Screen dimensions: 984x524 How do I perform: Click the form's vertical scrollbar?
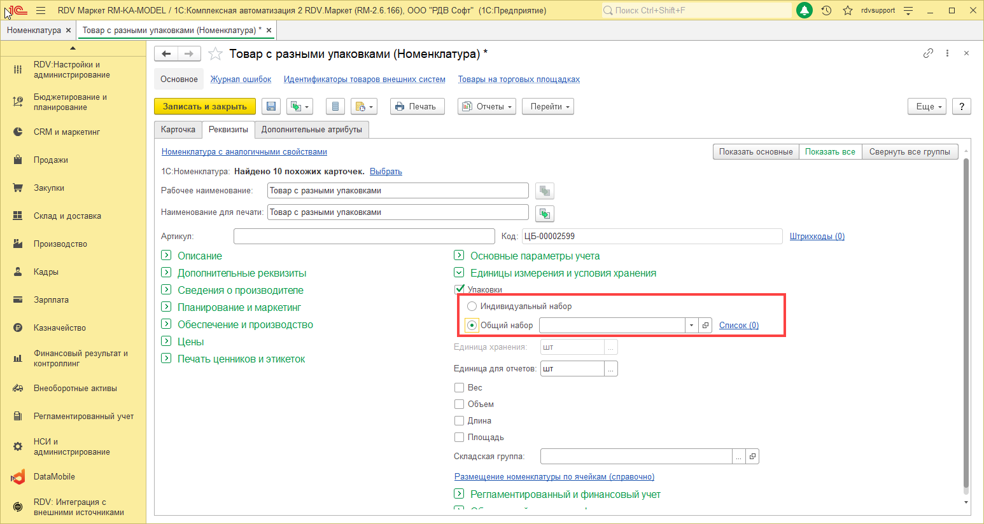point(966,318)
